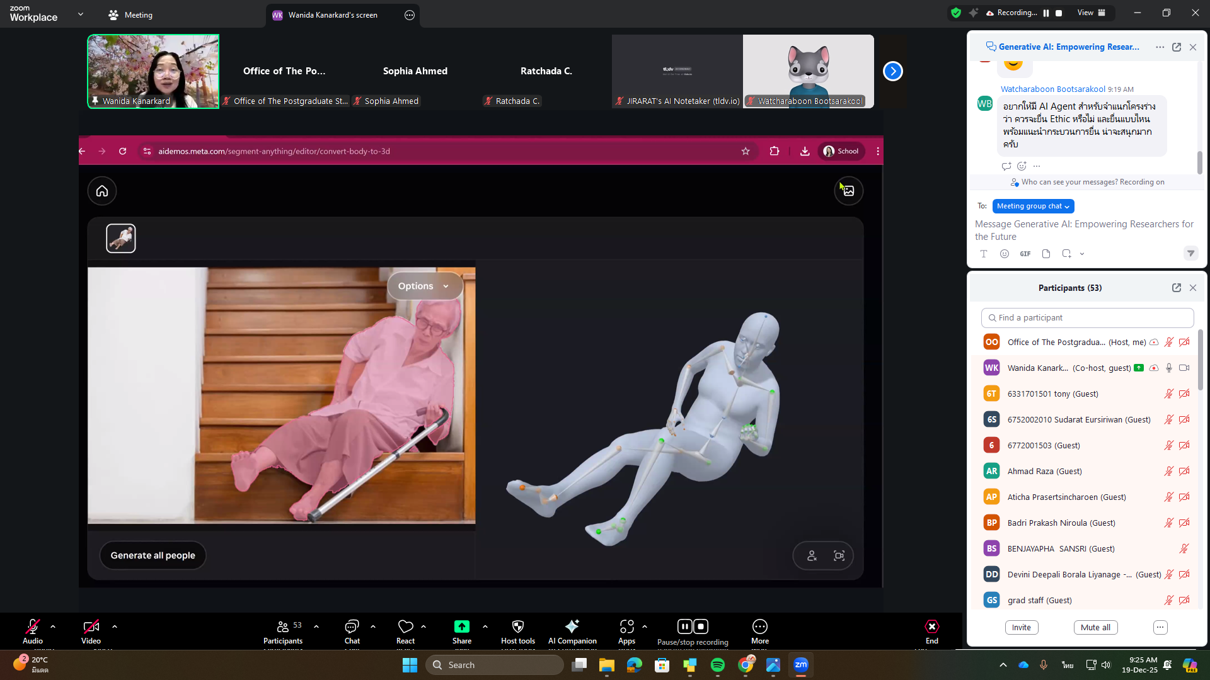The width and height of the screenshot is (1210, 680).
Task: Expand the Meeting group chat dropdown
Action: [x=1033, y=206]
